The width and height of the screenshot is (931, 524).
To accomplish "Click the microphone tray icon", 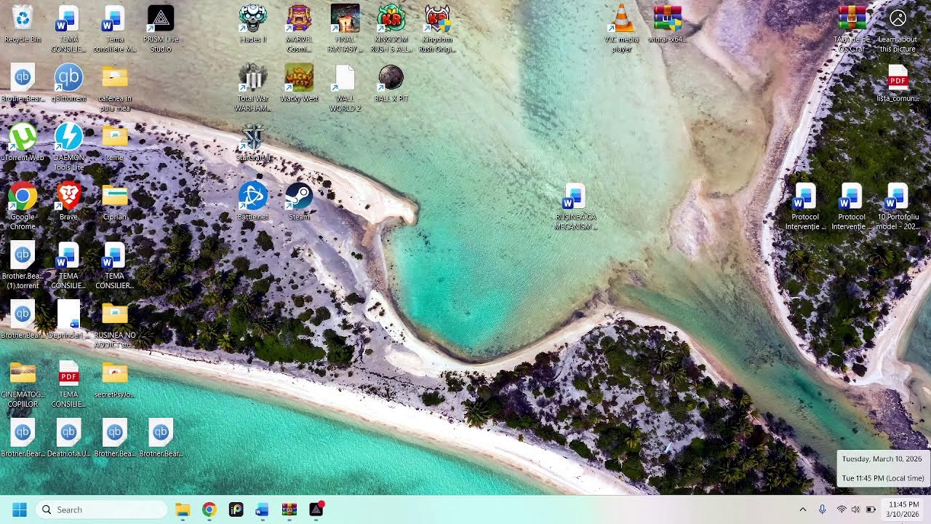I will point(823,509).
